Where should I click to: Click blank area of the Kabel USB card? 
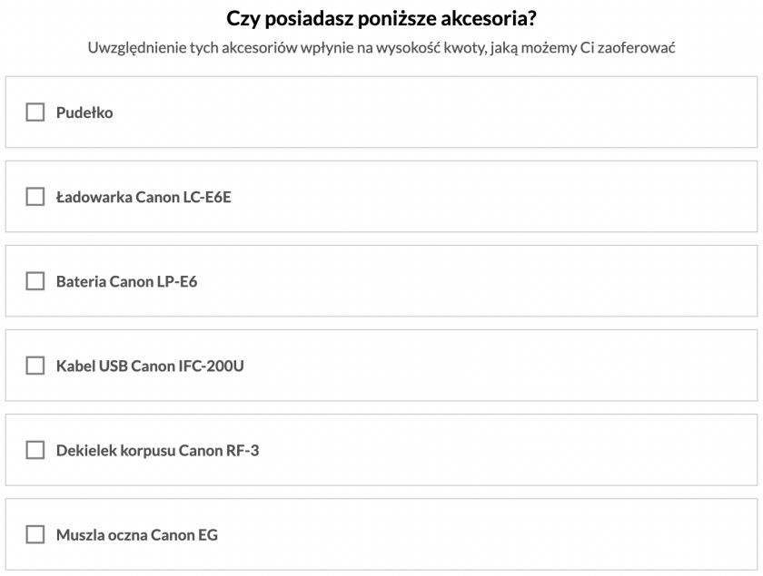click(487, 366)
